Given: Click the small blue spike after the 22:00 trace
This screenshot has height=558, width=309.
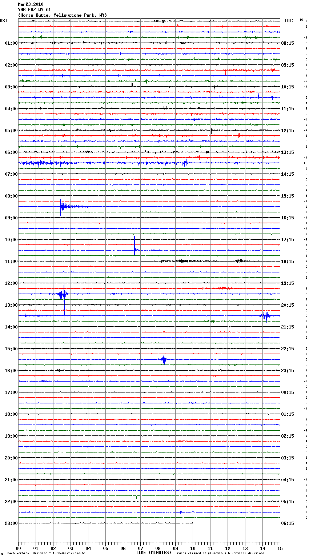Looking at the screenshot, I should point(181,511).
